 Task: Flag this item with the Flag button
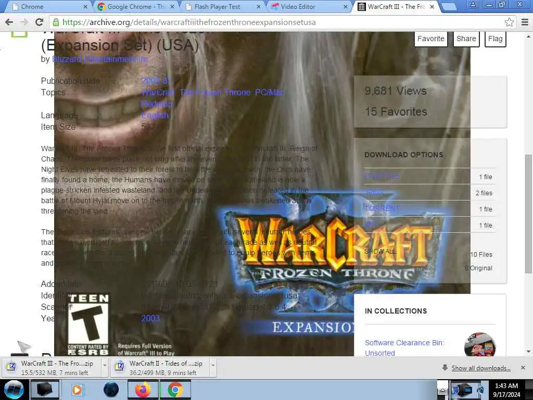496,39
